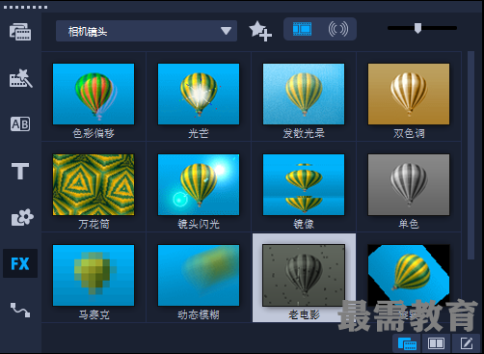Show library and options panel split icon
Image resolution: width=484 pixels, height=354 pixels.
point(436,343)
